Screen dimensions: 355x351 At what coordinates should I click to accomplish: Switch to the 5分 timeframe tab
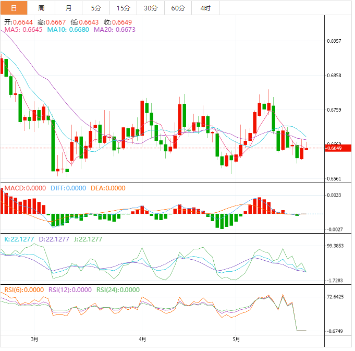click(x=96, y=8)
